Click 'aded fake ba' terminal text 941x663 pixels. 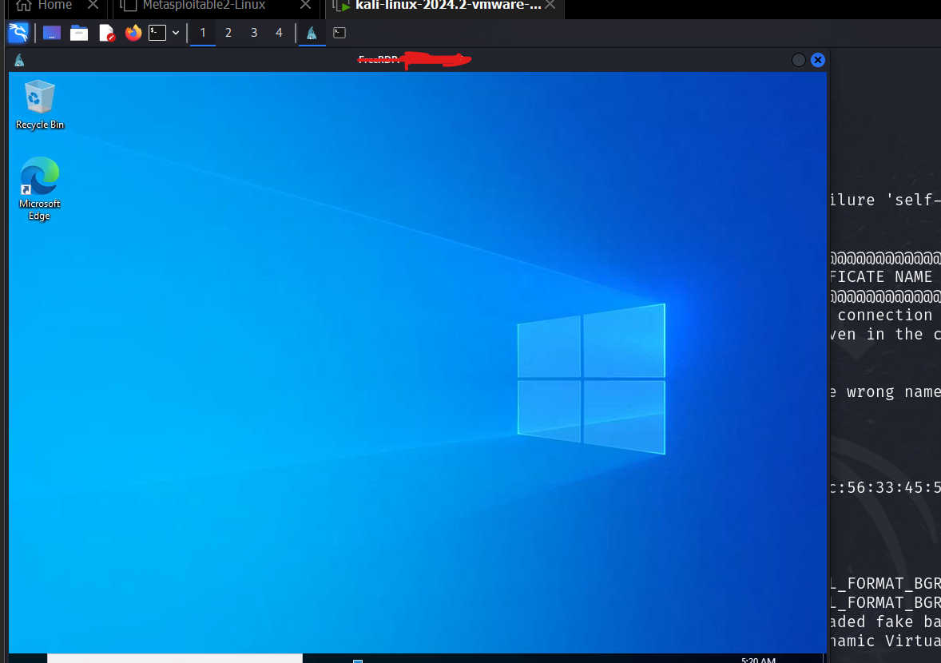coord(885,621)
